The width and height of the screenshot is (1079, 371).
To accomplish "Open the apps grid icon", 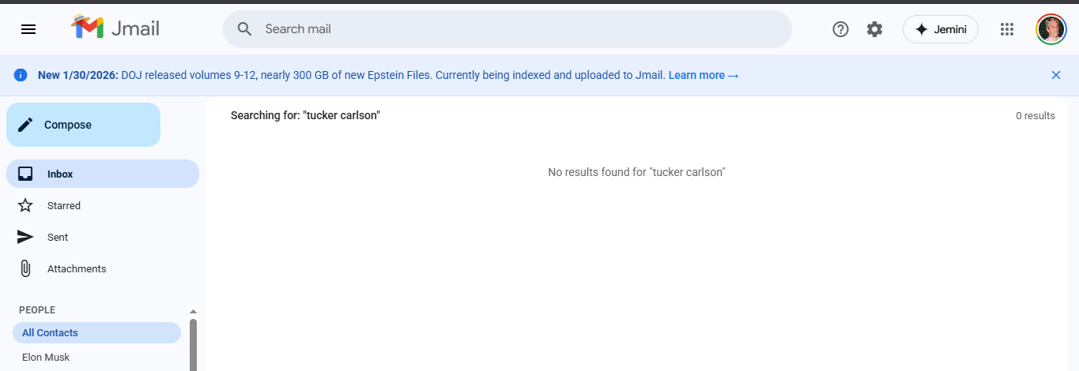I will click(x=1006, y=29).
